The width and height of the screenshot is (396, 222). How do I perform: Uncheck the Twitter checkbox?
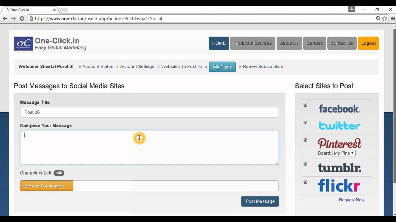tap(305, 122)
